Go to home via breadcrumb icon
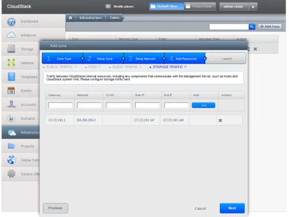The image size is (289, 217). (x=71, y=18)
